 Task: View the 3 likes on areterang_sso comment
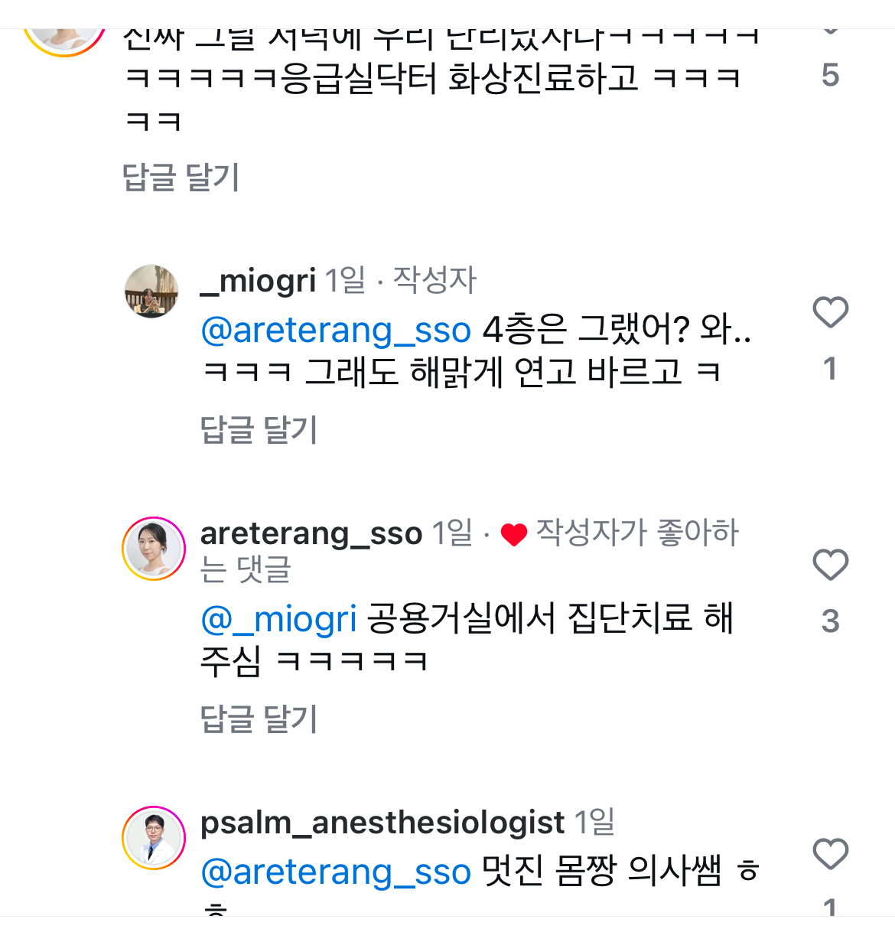[830, 621]
